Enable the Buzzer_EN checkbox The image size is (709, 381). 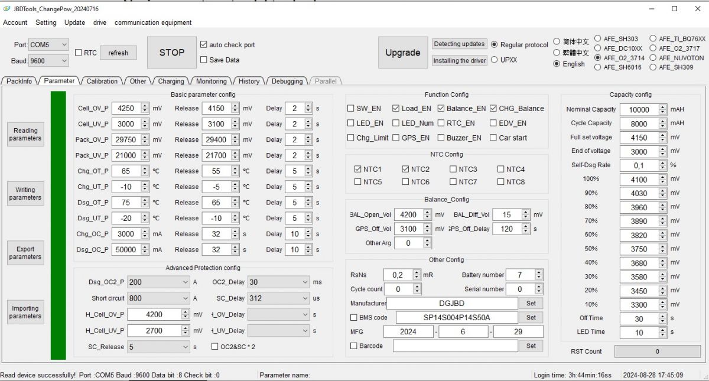coord(441,138)
